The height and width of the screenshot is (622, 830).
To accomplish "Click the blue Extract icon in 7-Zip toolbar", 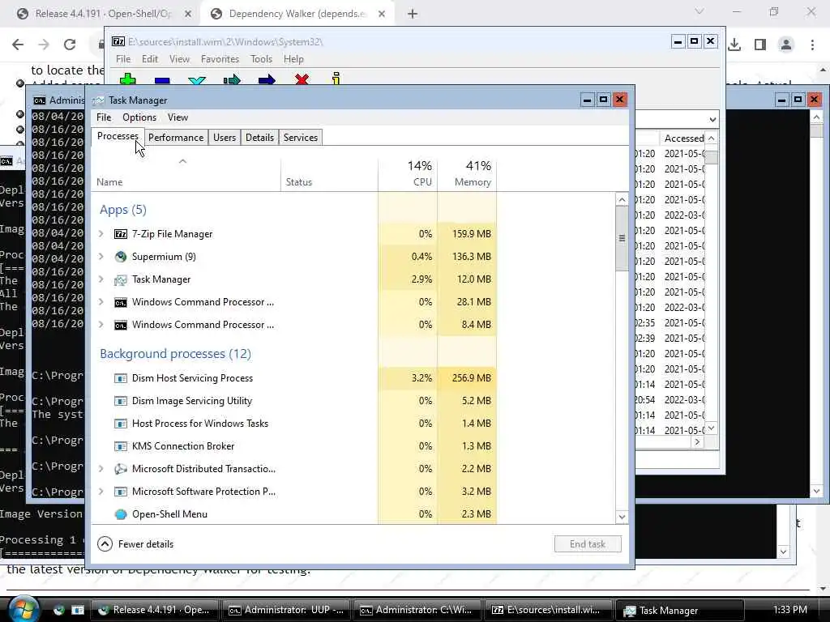I will click(x=162, y=80).
